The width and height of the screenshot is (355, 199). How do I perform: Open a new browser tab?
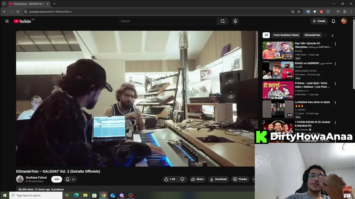(x=54, y=4)
